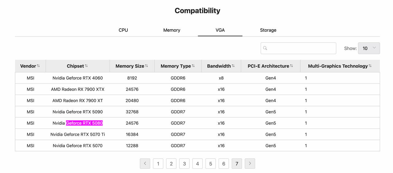Click the next page right chevron
This screenshot has width=393, height=173.
click(x=250, y=163)
